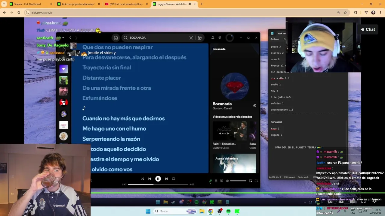The height and width of the screenshot is (216, 385).
Task: Open Friend Activity icon in Spotify
Action: click(x=220, y=37)
